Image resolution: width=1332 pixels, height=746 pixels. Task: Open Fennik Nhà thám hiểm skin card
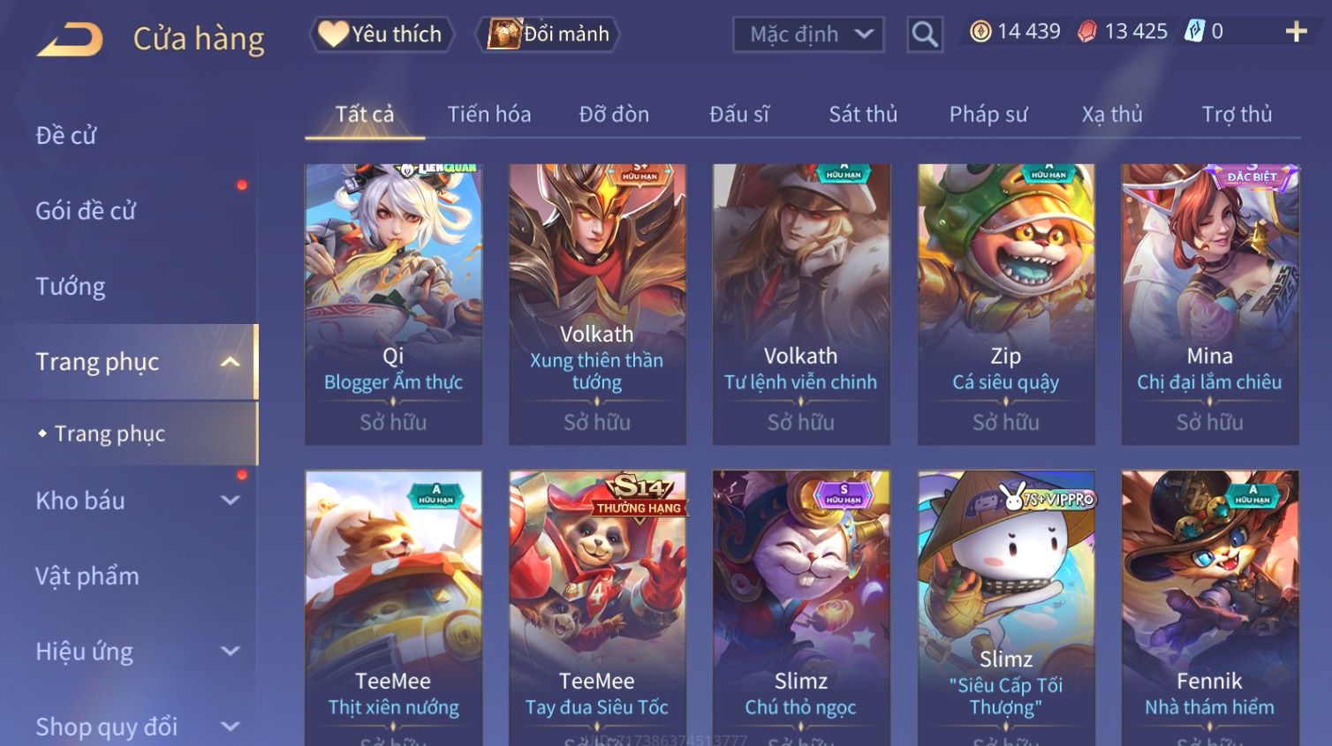[1209, 607]
